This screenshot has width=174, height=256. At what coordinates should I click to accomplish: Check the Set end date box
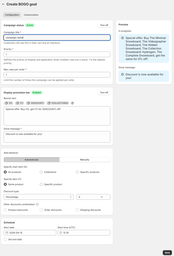[5, 239]
